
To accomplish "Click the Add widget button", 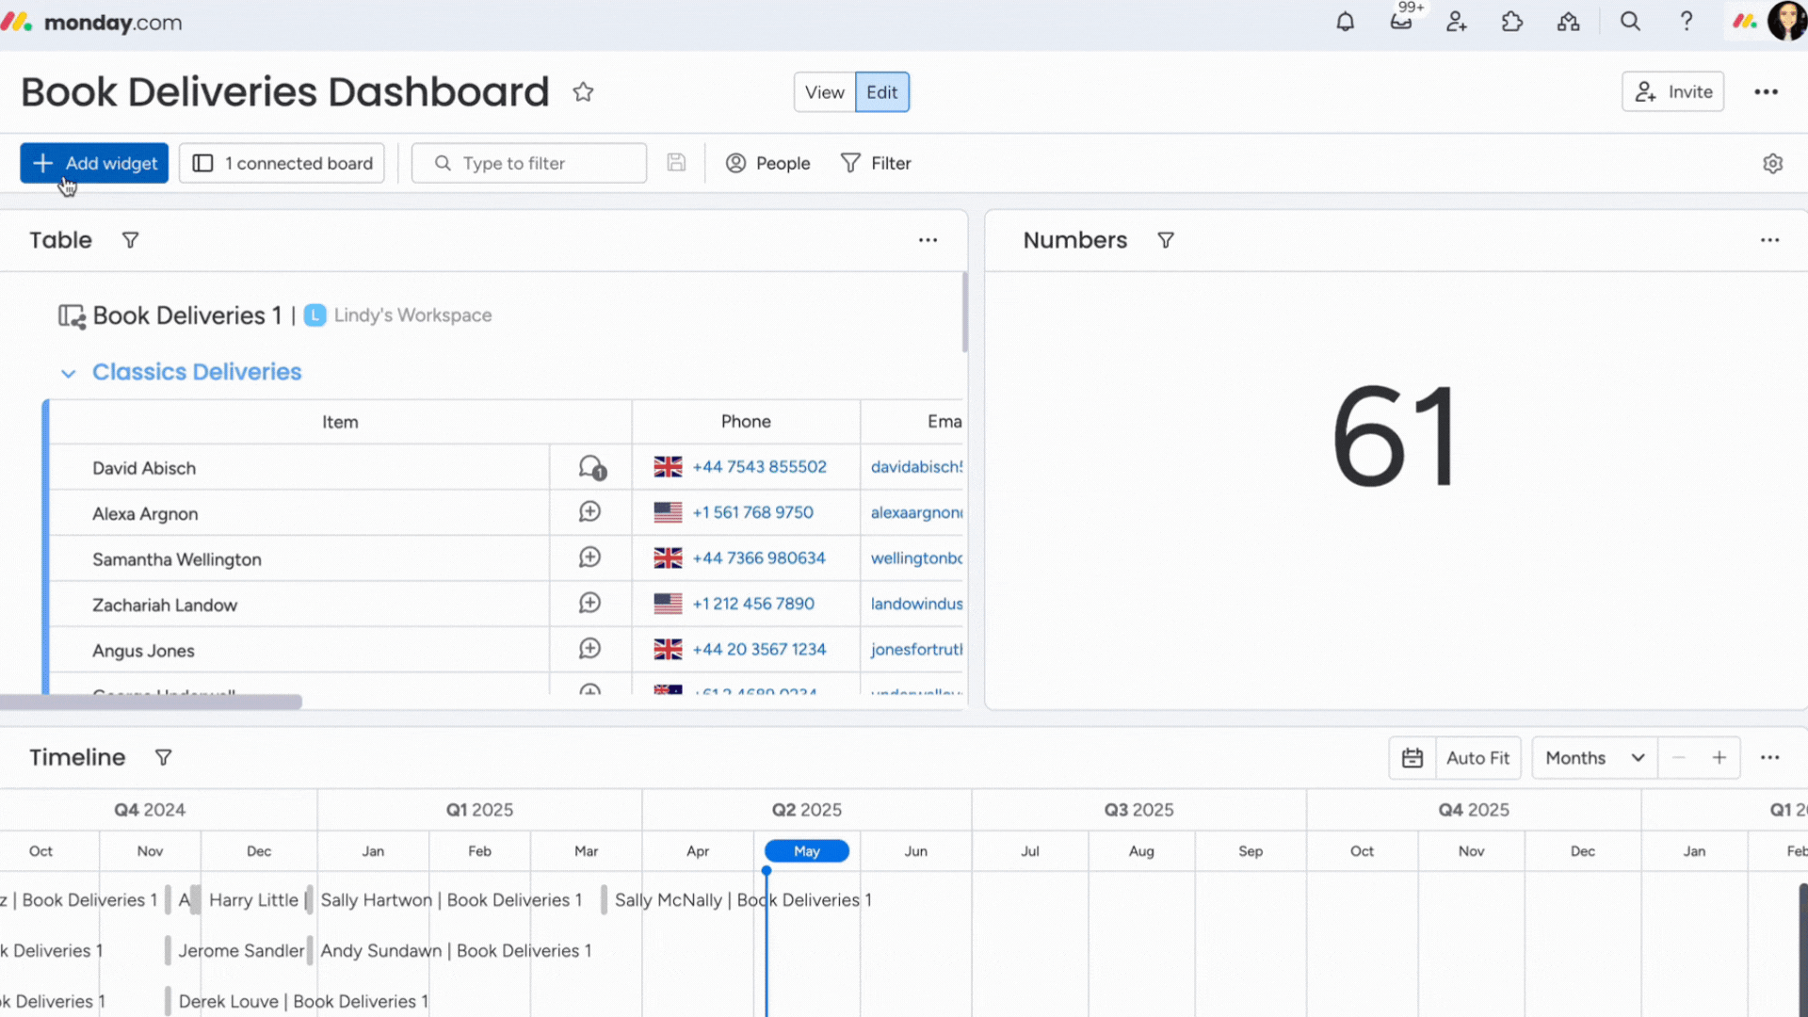I will pyautogui.click(x=94, y=163).
